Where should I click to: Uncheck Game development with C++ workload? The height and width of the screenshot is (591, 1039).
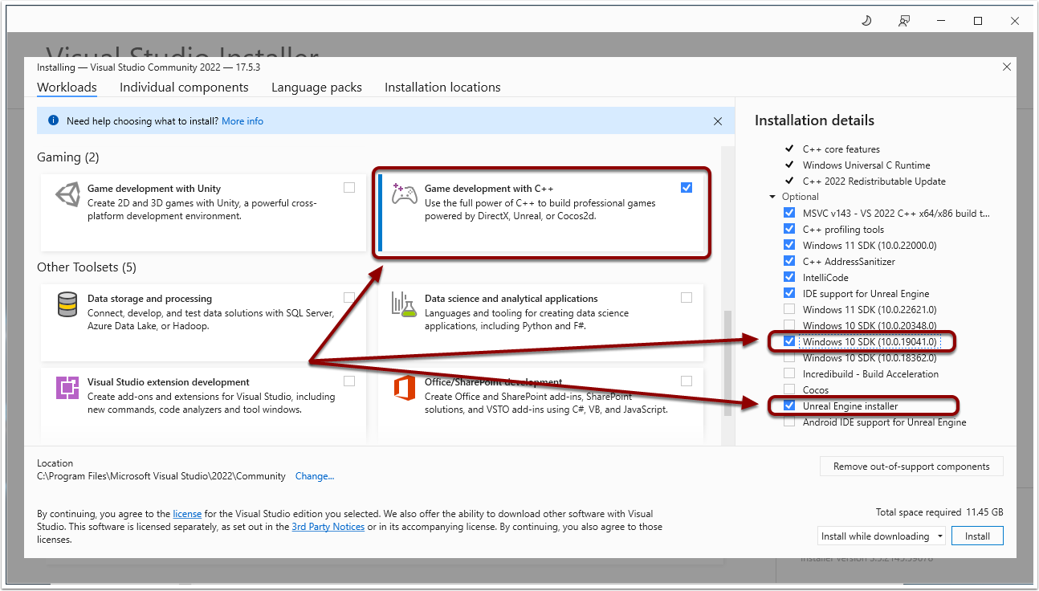[686, 187]
